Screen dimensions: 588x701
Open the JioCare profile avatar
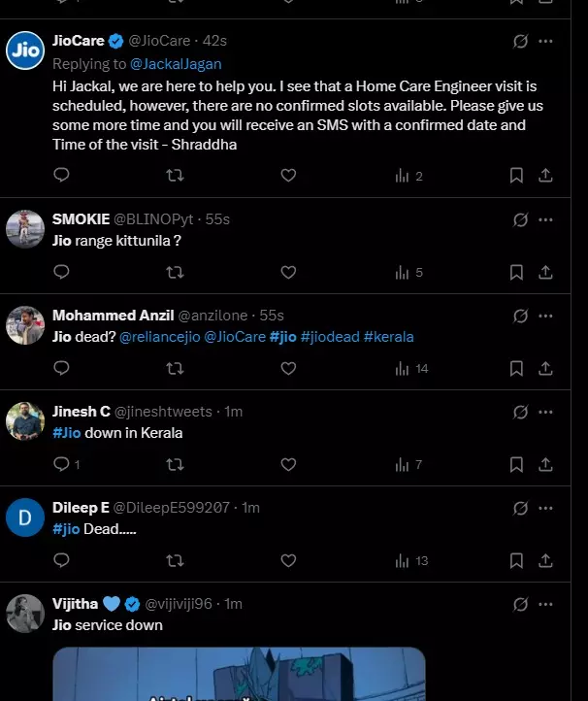(x=25, y=50)
